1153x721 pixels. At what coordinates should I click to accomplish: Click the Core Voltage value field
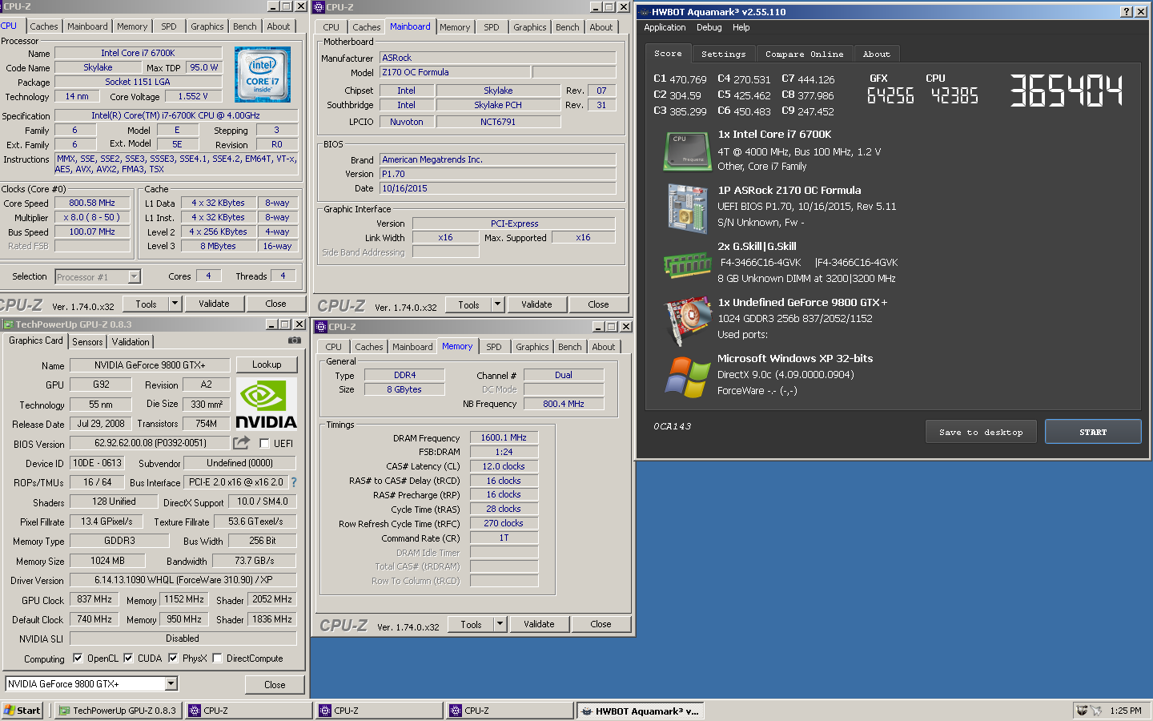point(191,96)
